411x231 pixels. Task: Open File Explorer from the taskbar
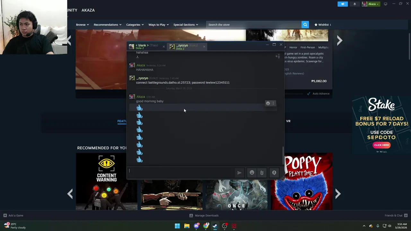click(x=187, y=226)
